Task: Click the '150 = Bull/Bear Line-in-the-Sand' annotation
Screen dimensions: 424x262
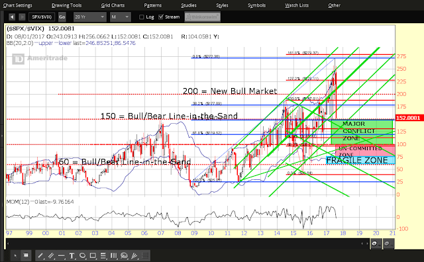Action: (169, 116)
